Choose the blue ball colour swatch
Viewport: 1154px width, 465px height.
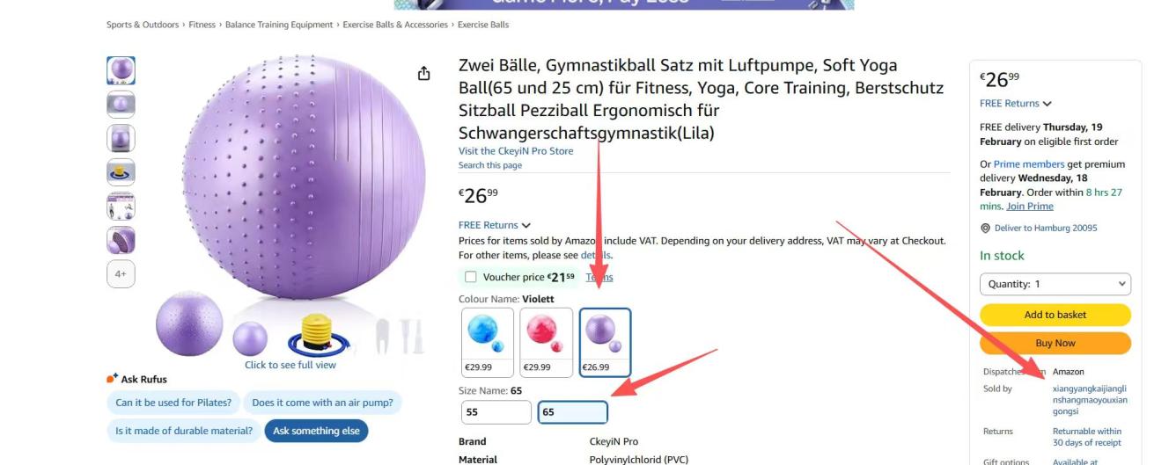[x=488, y=342]
